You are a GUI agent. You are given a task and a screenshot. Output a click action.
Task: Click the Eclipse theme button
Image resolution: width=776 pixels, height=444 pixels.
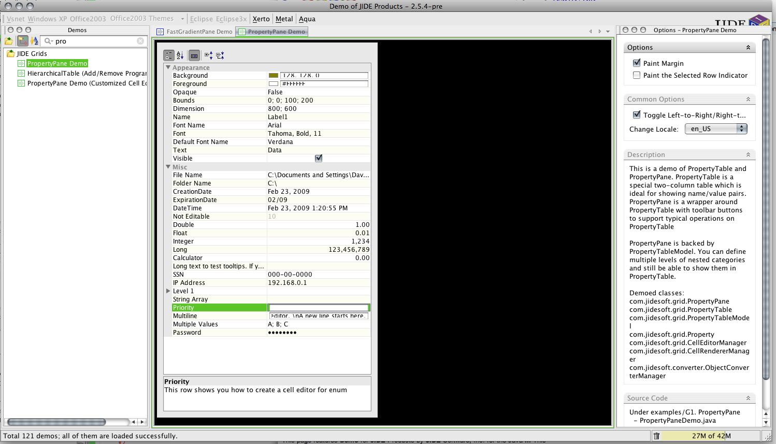[202, 19]
